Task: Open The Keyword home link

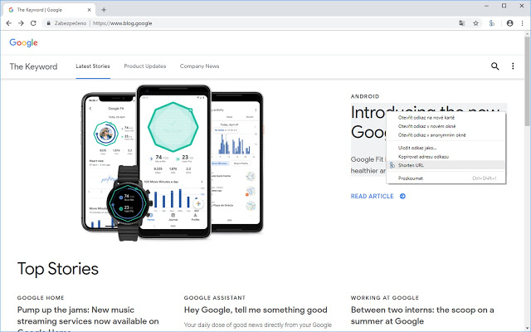Action: pos(33,66)
